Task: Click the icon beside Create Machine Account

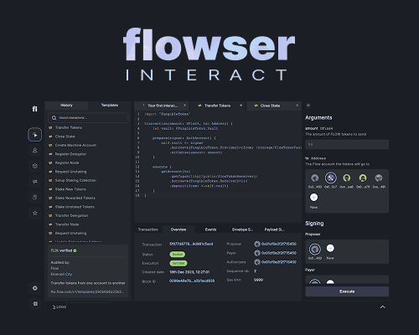Action: [50, 145]
